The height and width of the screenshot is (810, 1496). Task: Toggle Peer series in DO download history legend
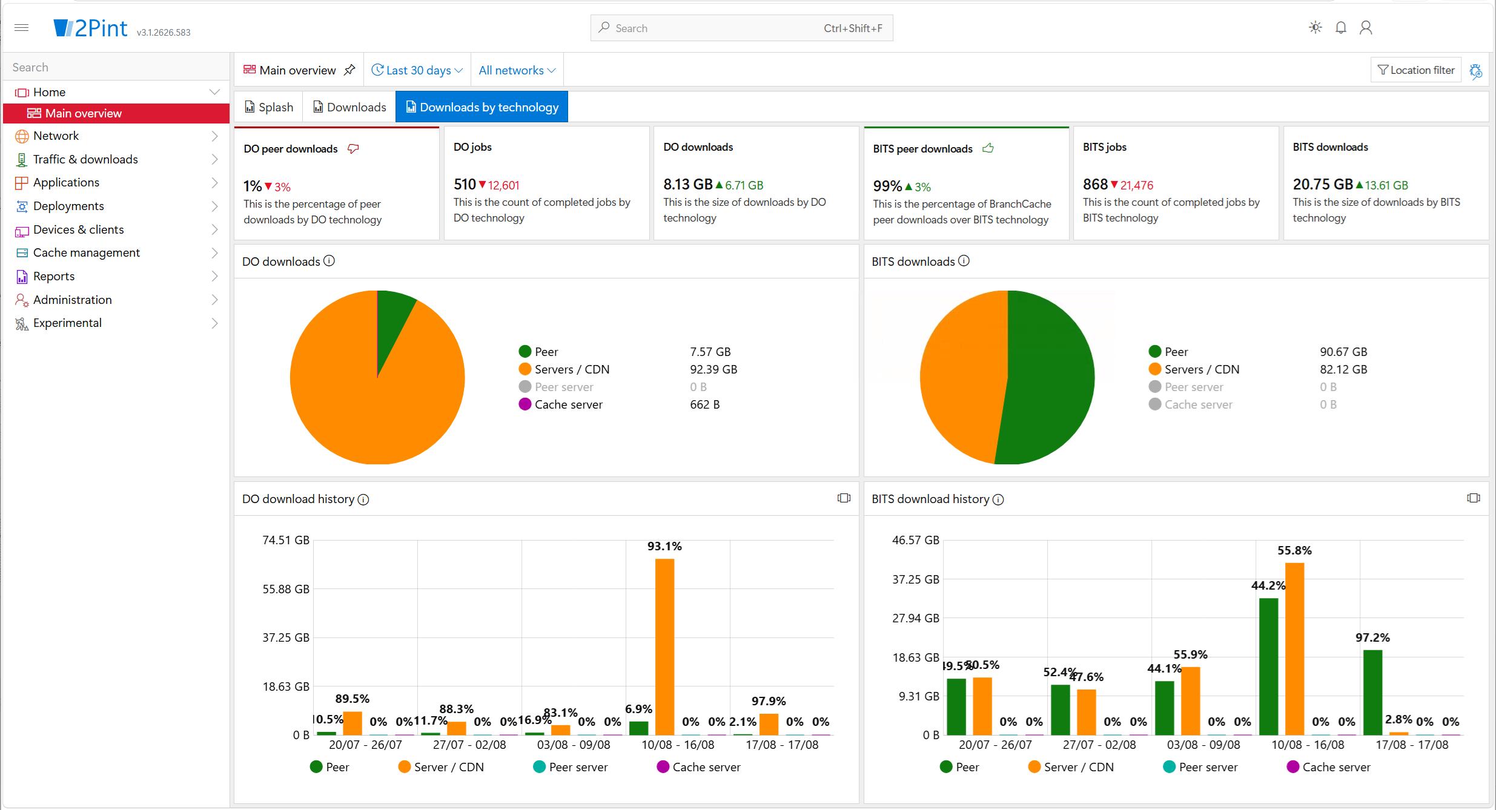[x=329, y=767]
